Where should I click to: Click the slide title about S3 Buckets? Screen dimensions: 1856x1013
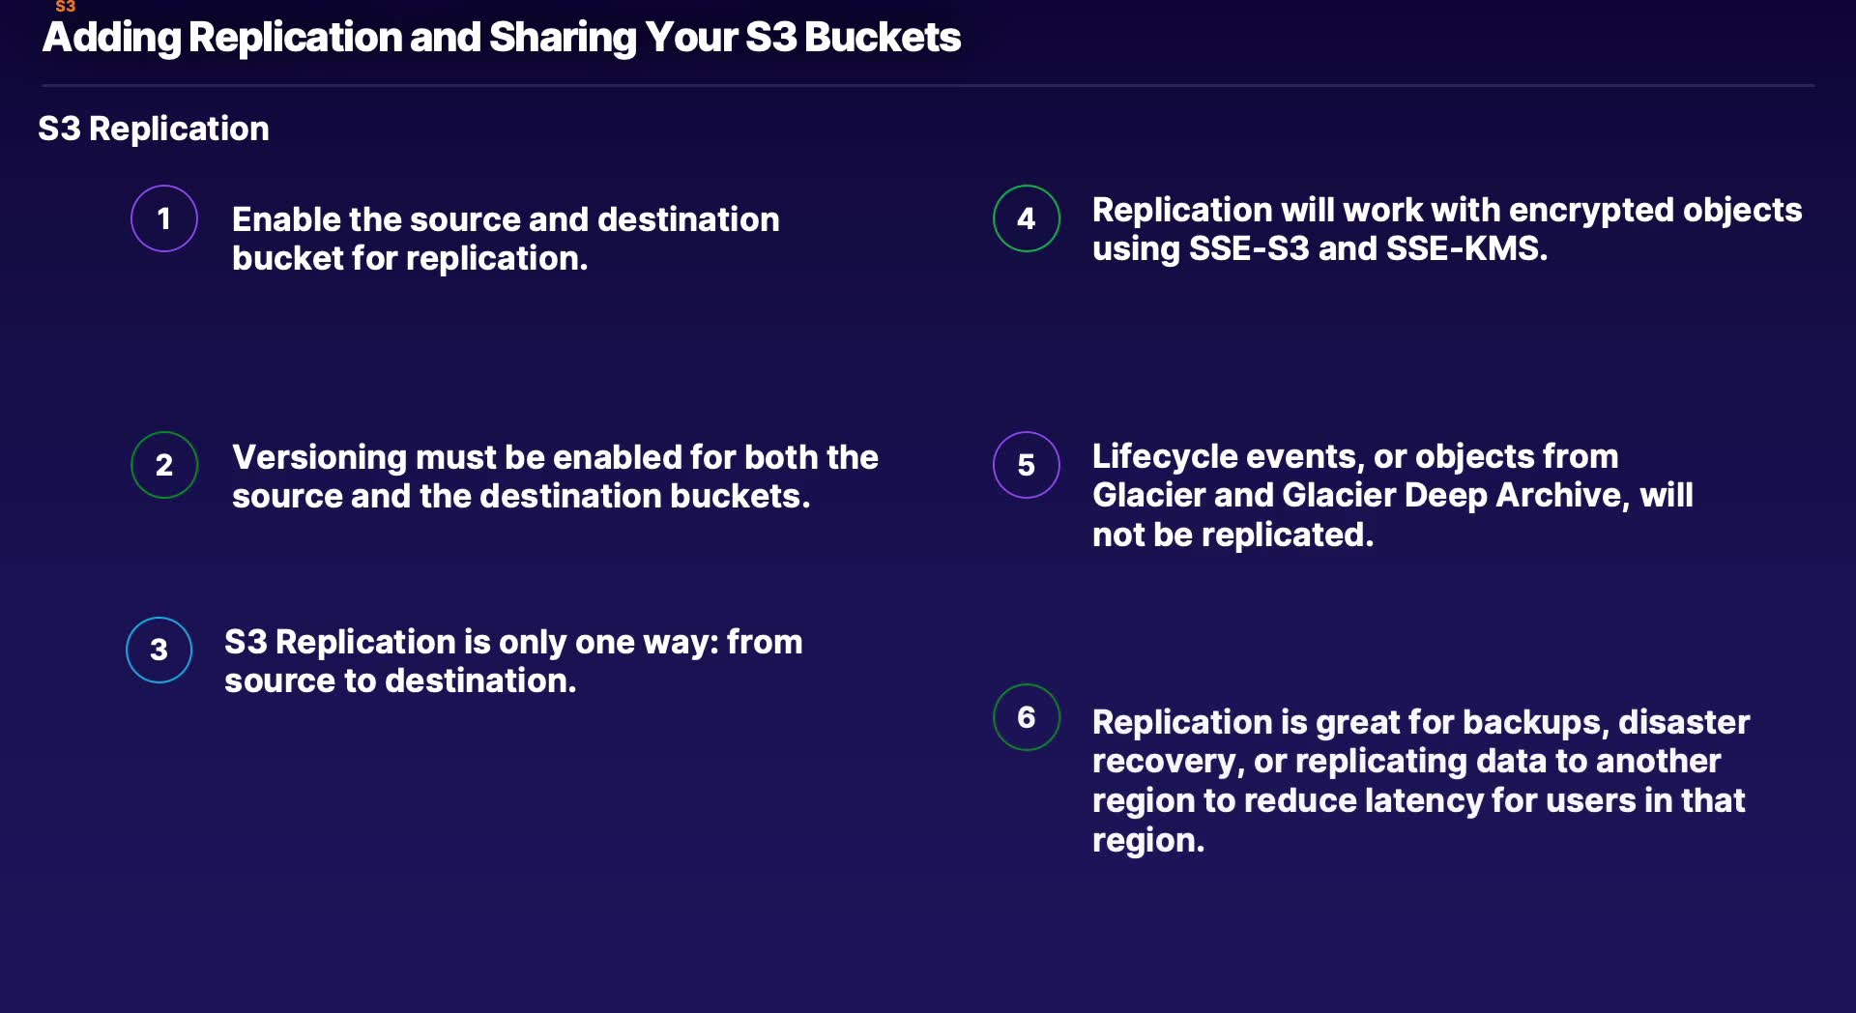pyautogui.click(x=502, y=38)
